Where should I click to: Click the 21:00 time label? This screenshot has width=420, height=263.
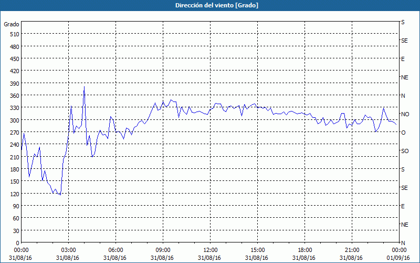352,250
